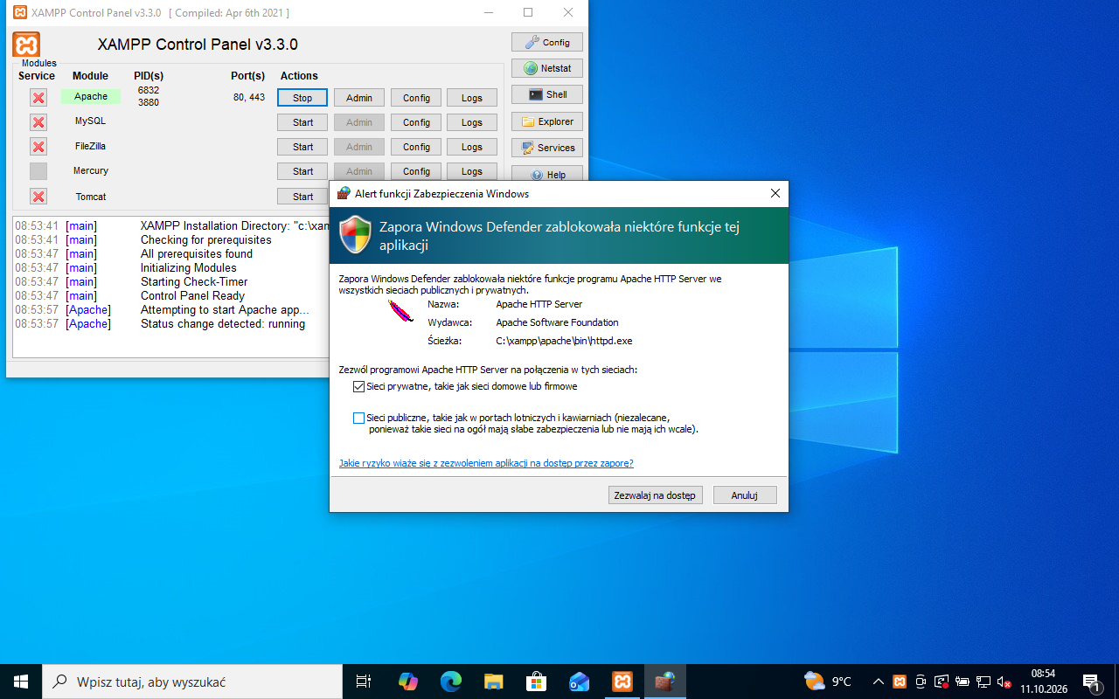Viewport: 1119px width, 699px height.
Task: View the Mercury Logs
Action: (472, 171)
